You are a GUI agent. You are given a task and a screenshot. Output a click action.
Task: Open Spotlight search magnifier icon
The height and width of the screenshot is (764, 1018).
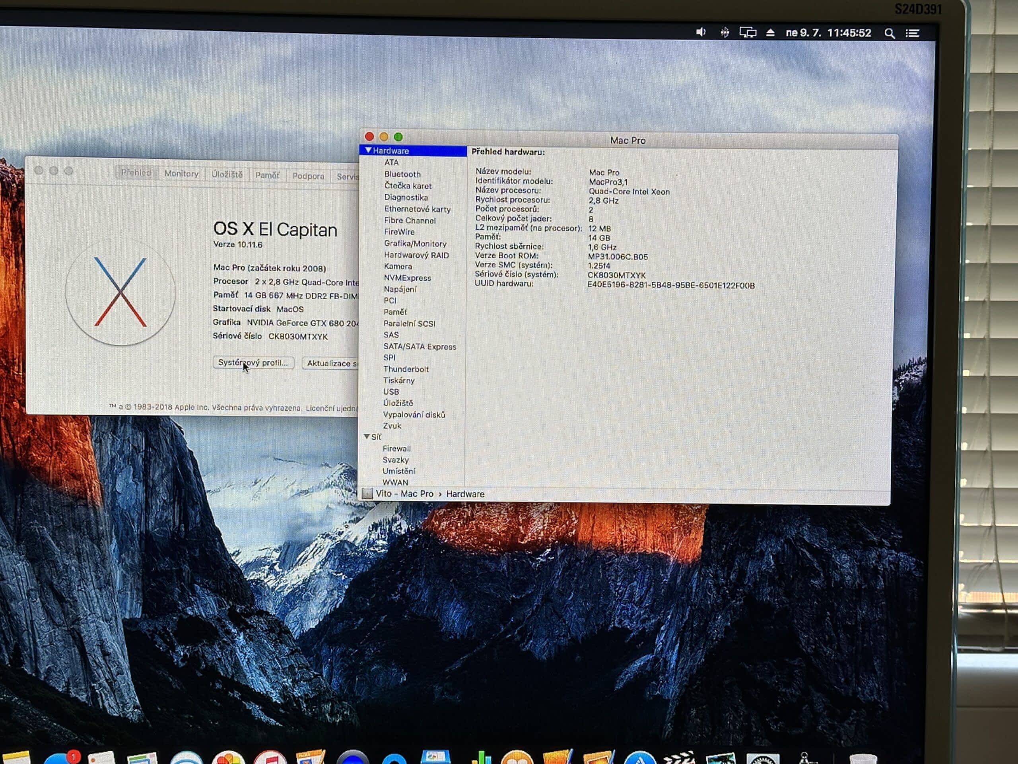pos(889,33)
